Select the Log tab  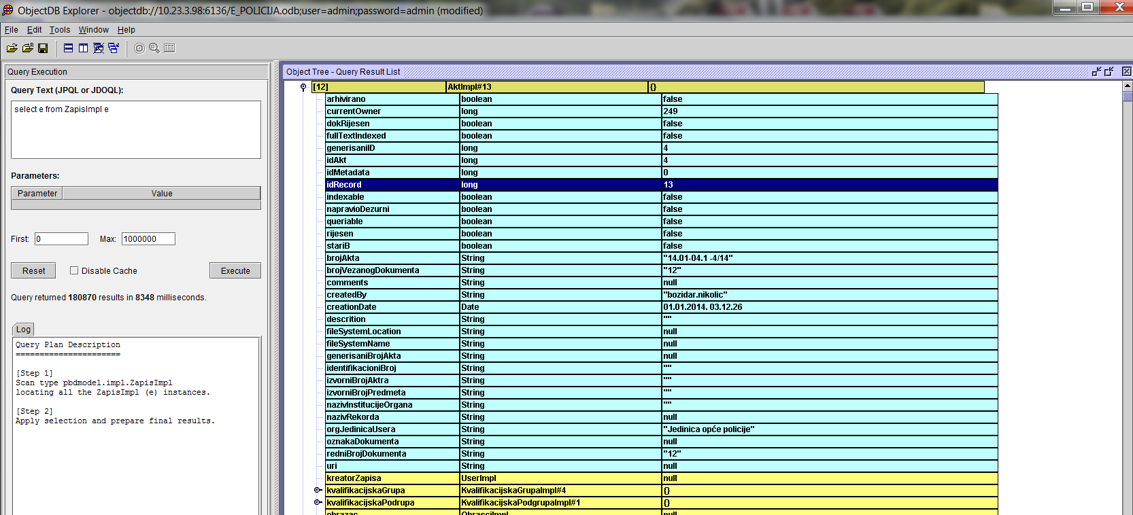pyautogui.click(x=23, y=330)
